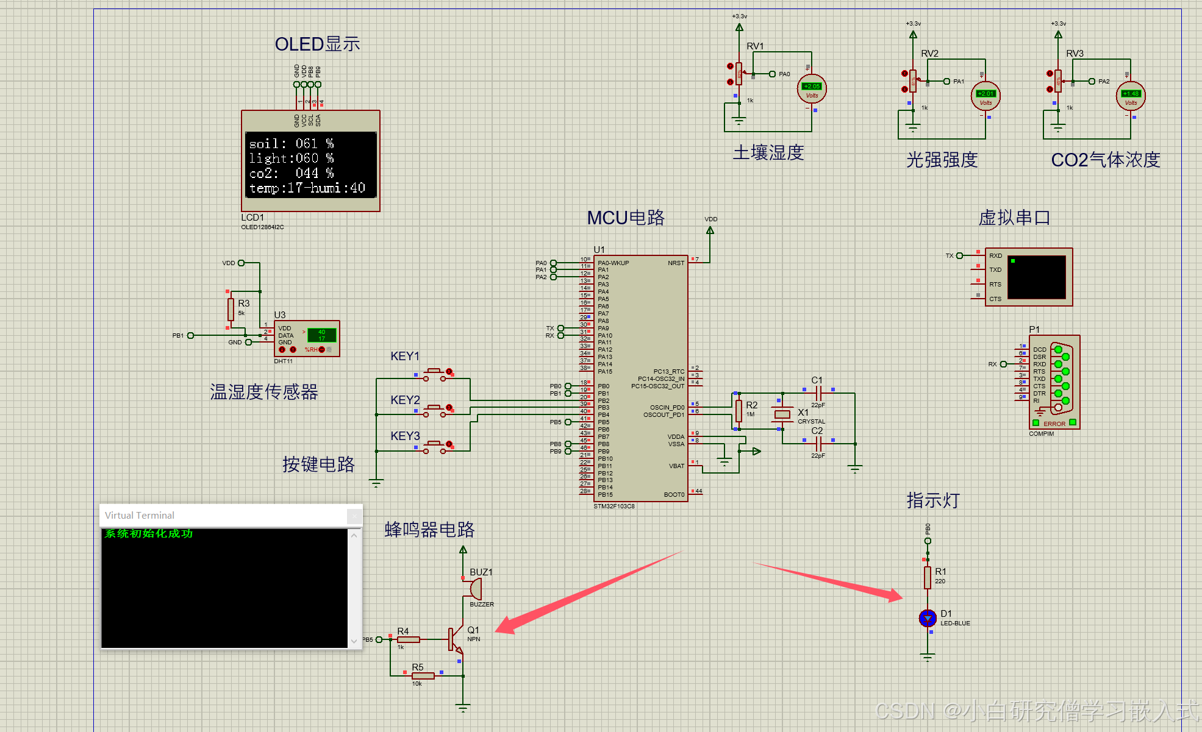Select the X1 crystal component
This screenshot has height=732, width=1202.
pos(782,414)
